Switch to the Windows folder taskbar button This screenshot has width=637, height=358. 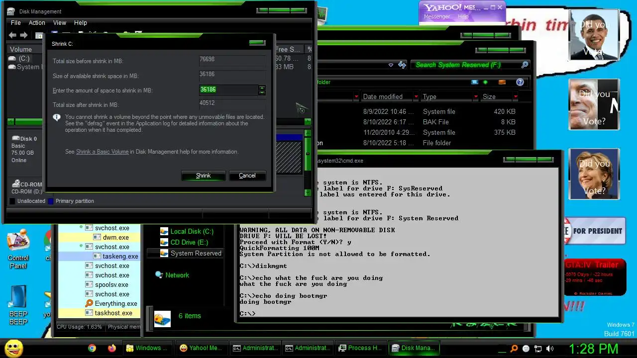(148, 348)
